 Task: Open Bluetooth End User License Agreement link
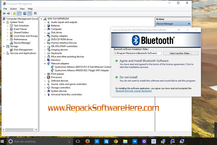[134, 91]
